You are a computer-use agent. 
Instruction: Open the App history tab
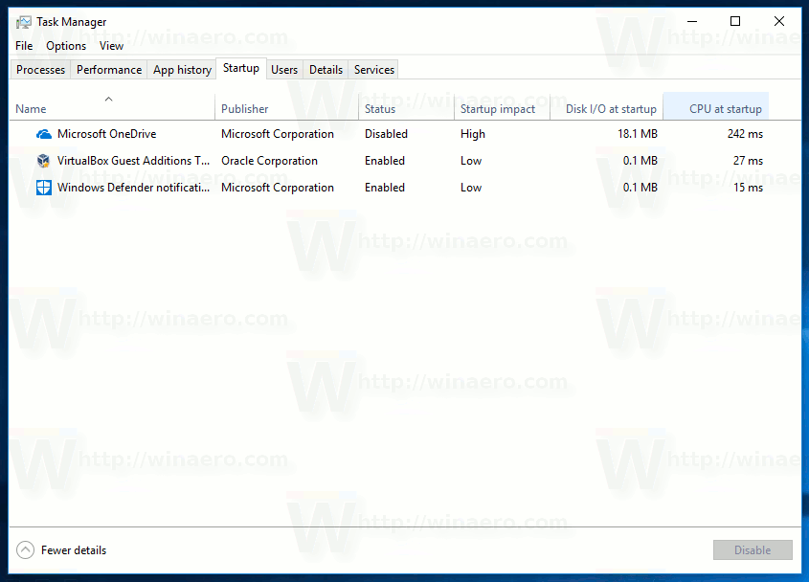coord(181,69)
